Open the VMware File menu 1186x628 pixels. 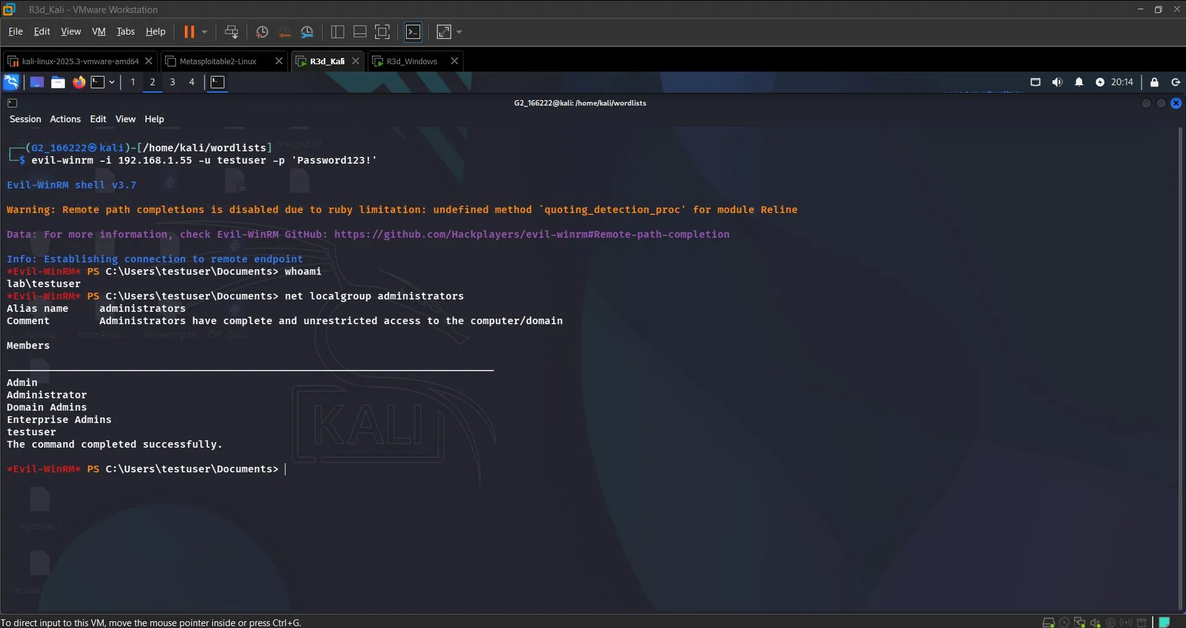tap(15, 31)
